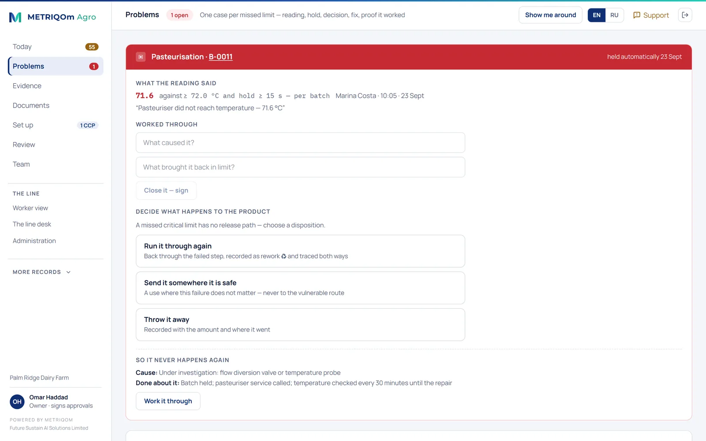
Task: Select the Run it through again disposition
Action: click(x=300, y=251)
